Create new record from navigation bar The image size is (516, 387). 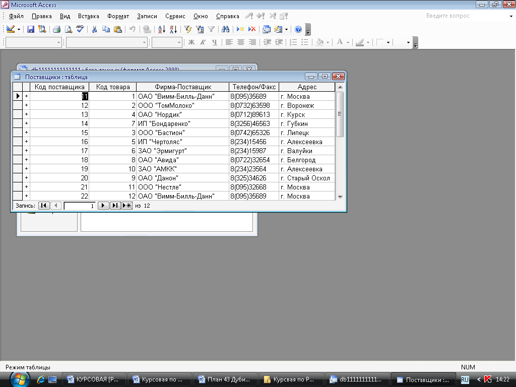tap(126, 206)
